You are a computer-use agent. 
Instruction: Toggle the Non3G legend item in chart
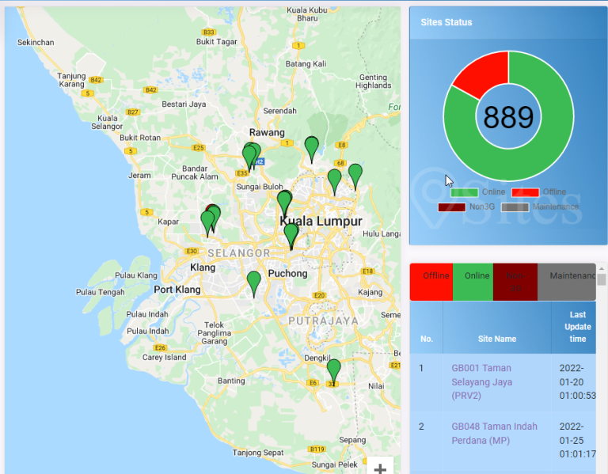[451, 207]
